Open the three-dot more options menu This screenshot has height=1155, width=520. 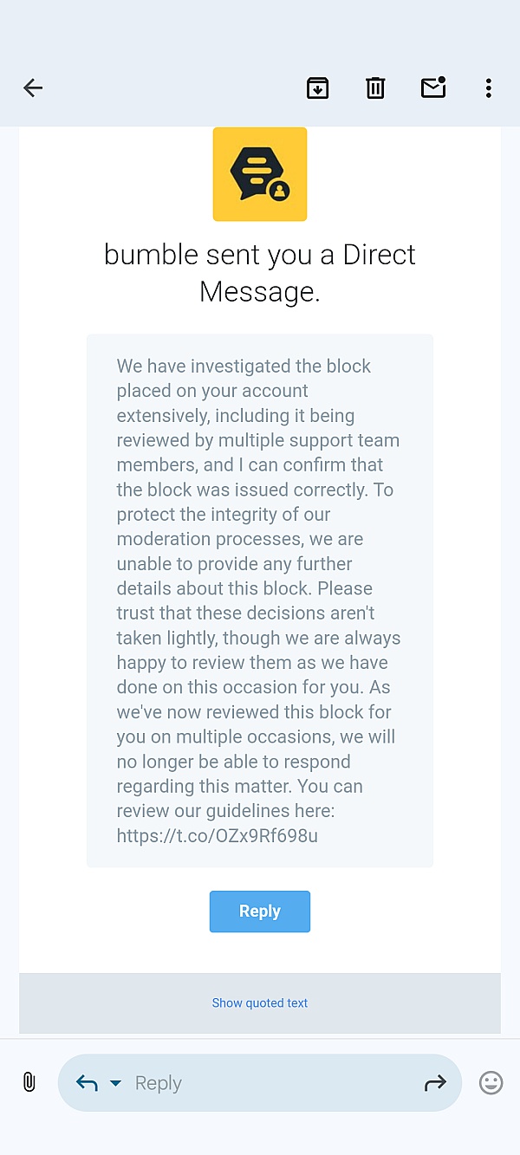click(x=489, y=88)
